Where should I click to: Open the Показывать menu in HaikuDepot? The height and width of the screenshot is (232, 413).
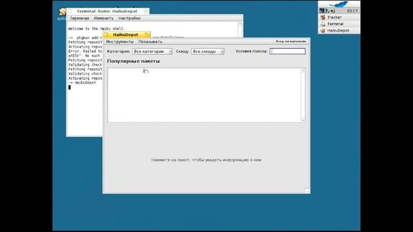click(150, 41)
